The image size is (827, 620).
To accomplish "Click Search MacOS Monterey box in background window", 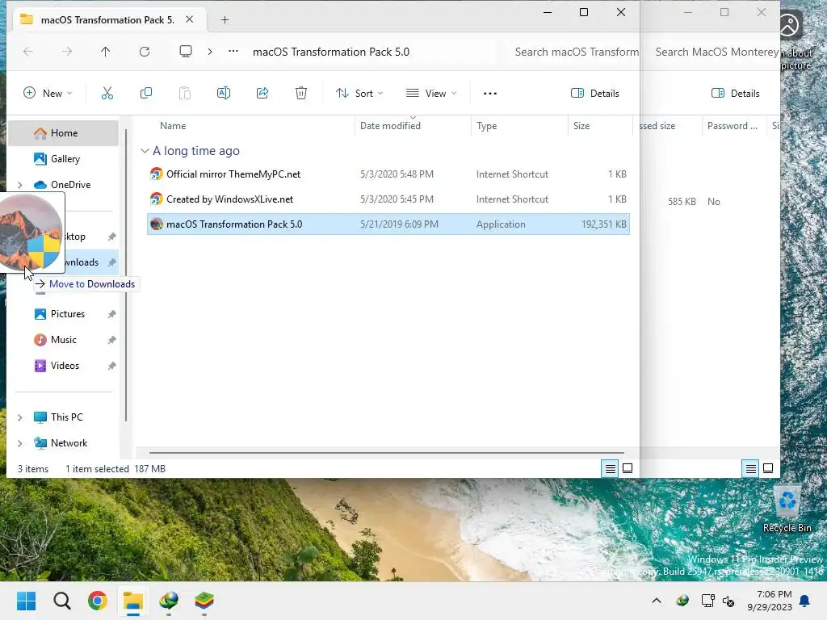I will tap(716, 52).
